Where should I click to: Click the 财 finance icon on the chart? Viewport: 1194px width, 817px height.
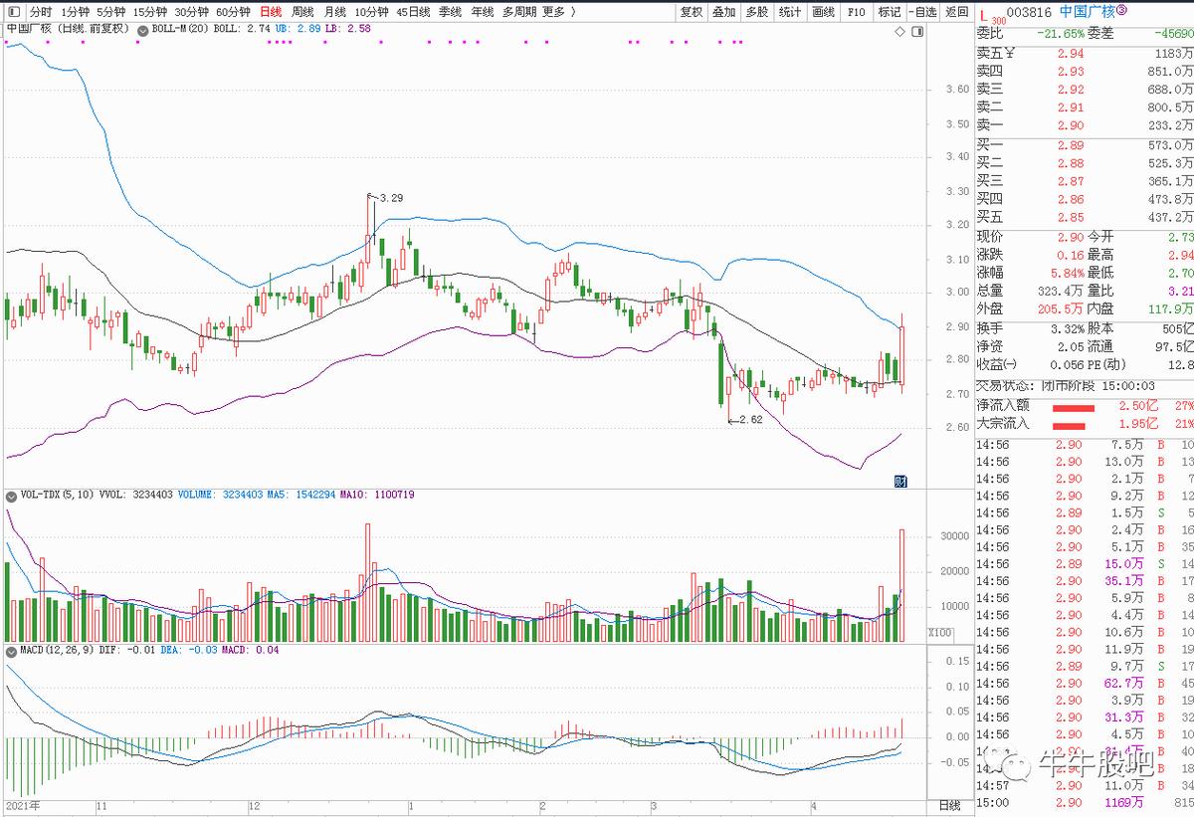901,482
